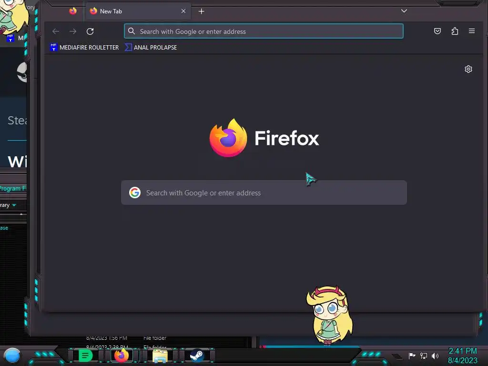Close the New Tab tab

pos(183,11)
